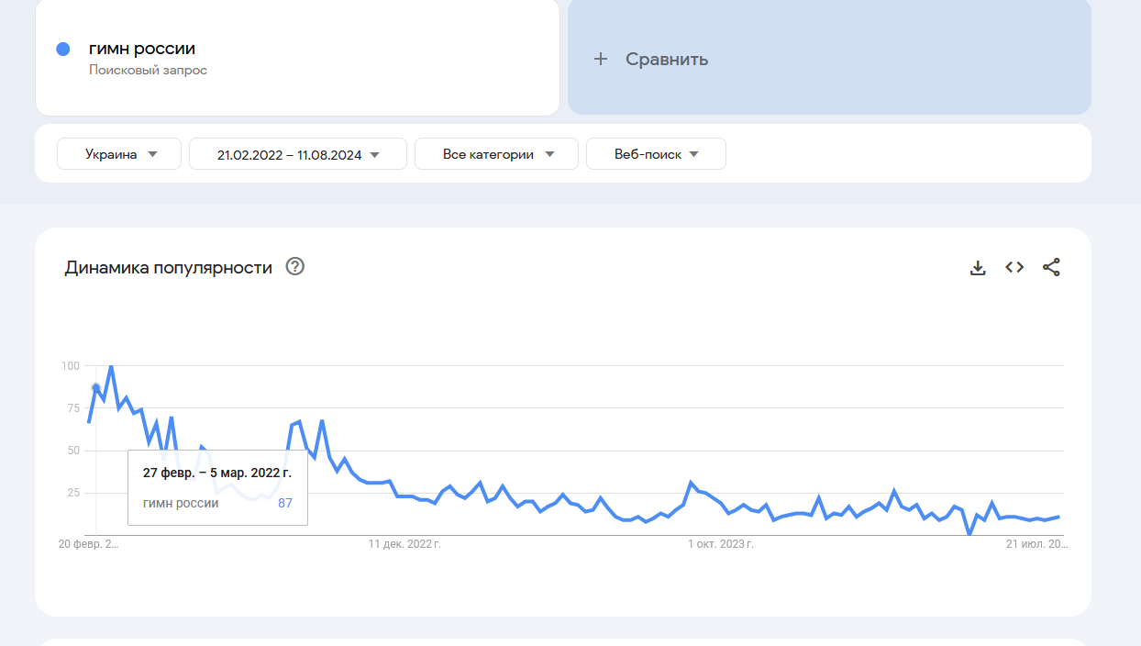Open the Веб-поиск search type dropdown
Image resolution: width=1141 pixels, height=646 pixels.
(x=656, y=154)
